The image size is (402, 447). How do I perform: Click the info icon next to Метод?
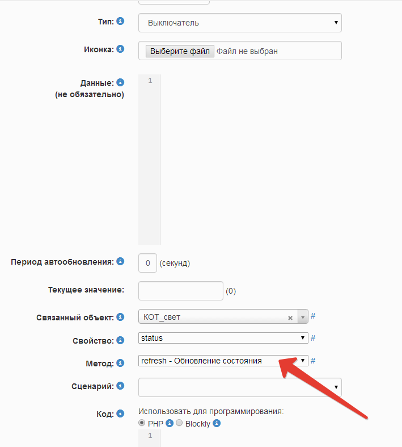point(120,362)
